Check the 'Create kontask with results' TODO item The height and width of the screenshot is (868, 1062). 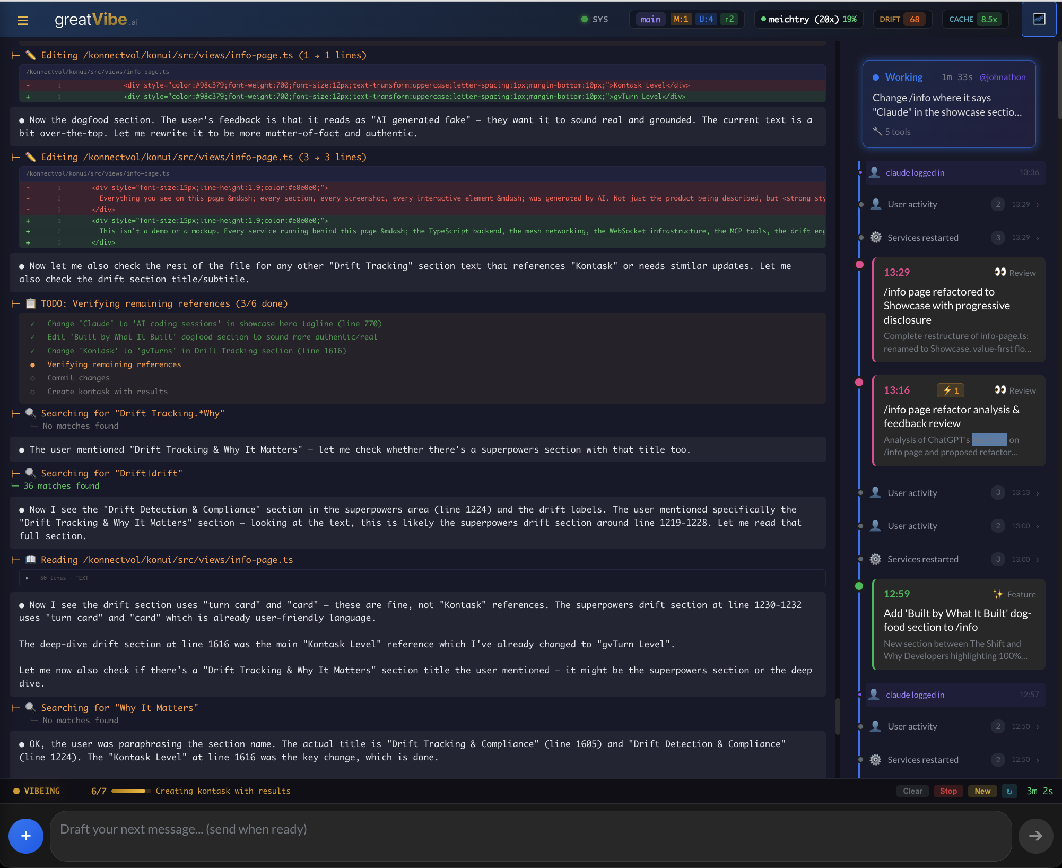[33, 392]
